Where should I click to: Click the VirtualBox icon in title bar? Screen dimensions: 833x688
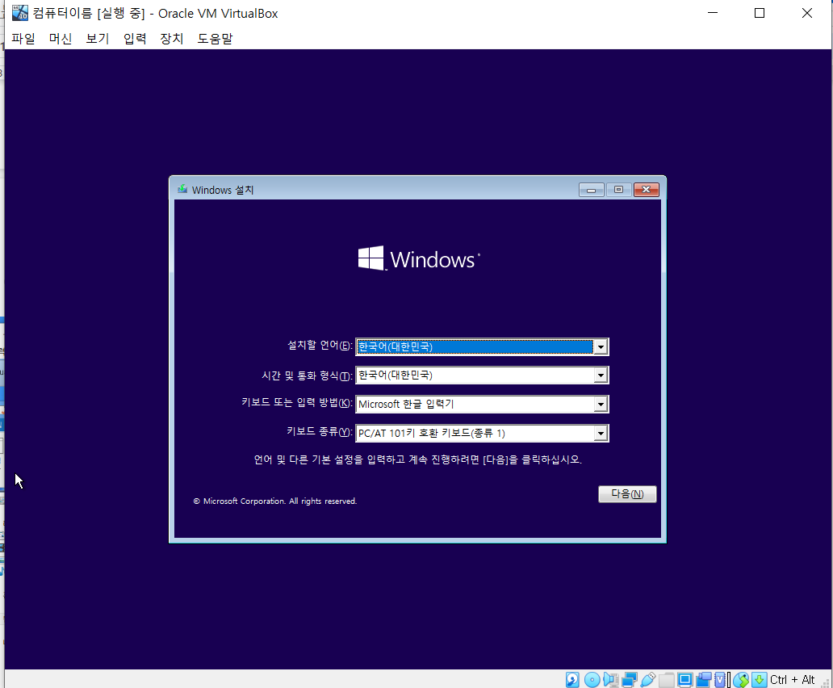point(19,13)
